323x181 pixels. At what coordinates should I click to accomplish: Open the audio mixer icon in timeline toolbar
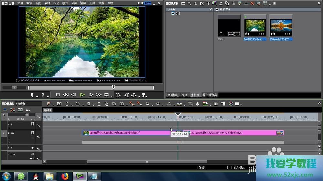(224, 104)
